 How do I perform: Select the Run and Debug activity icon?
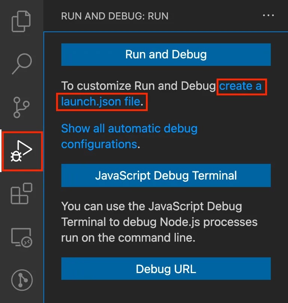(21, 151)
